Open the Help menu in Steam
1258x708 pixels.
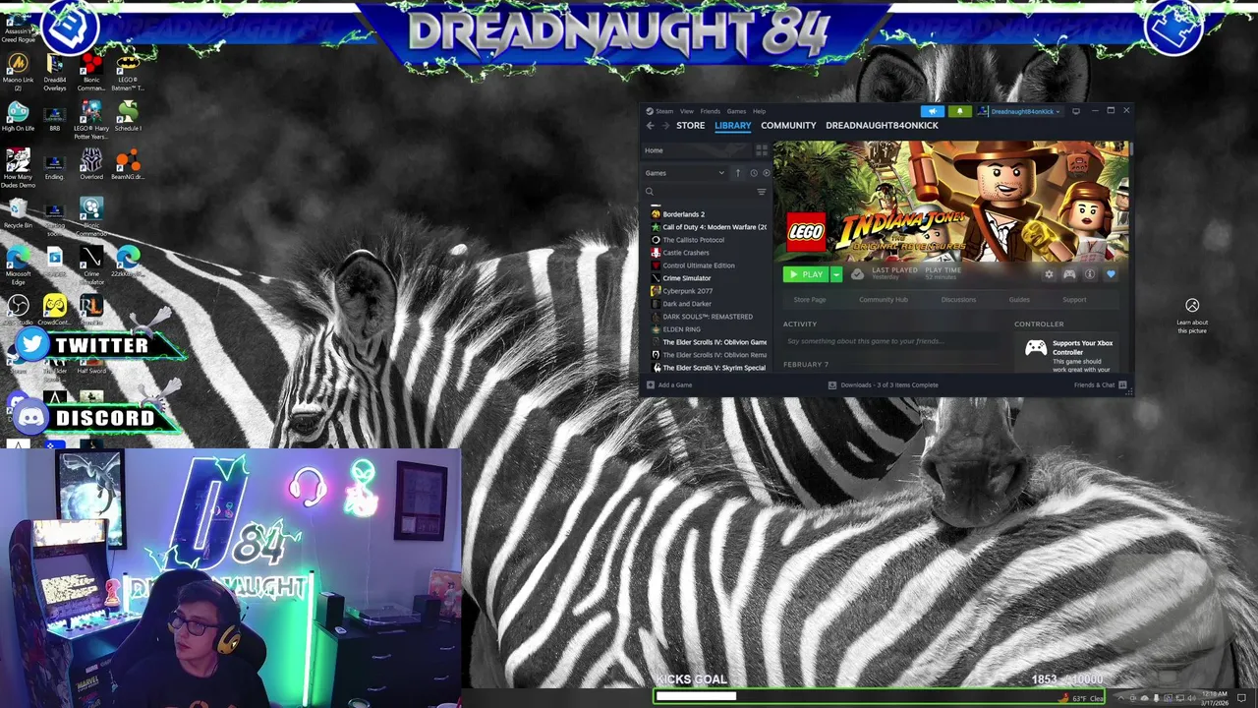click(759, 111)
